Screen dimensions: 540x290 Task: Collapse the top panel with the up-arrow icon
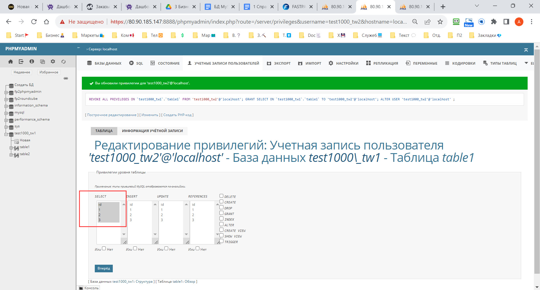(526, 50)
